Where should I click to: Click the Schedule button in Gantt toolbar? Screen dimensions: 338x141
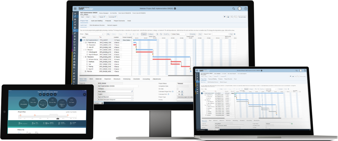[x=192, y=34]
